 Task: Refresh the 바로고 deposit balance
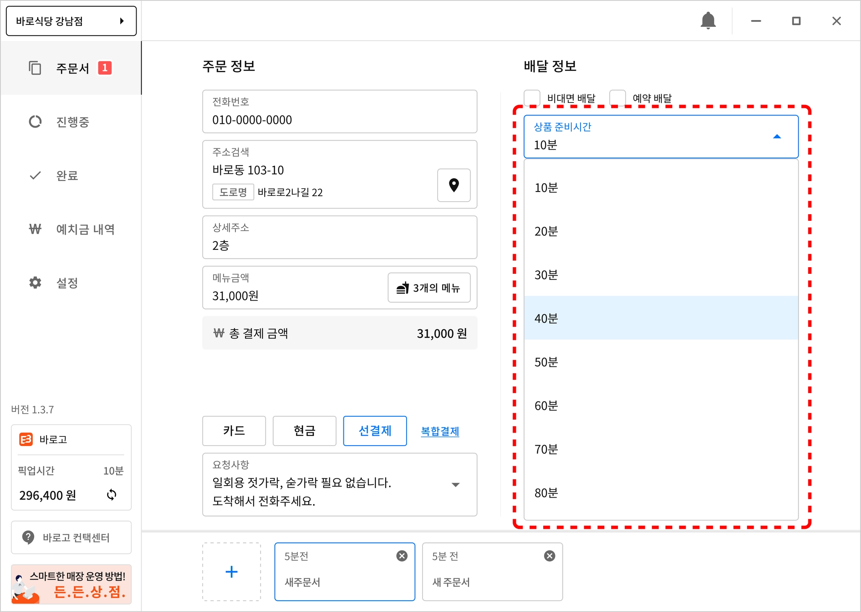pos(111,495)
